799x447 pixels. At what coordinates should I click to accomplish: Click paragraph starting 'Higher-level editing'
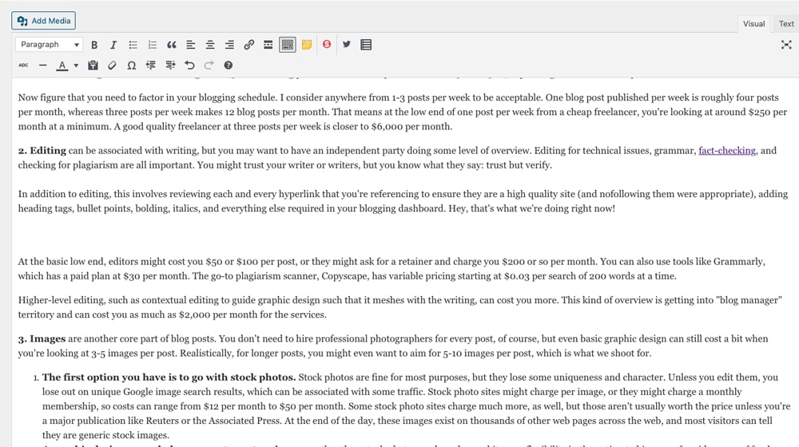(400, 307)
